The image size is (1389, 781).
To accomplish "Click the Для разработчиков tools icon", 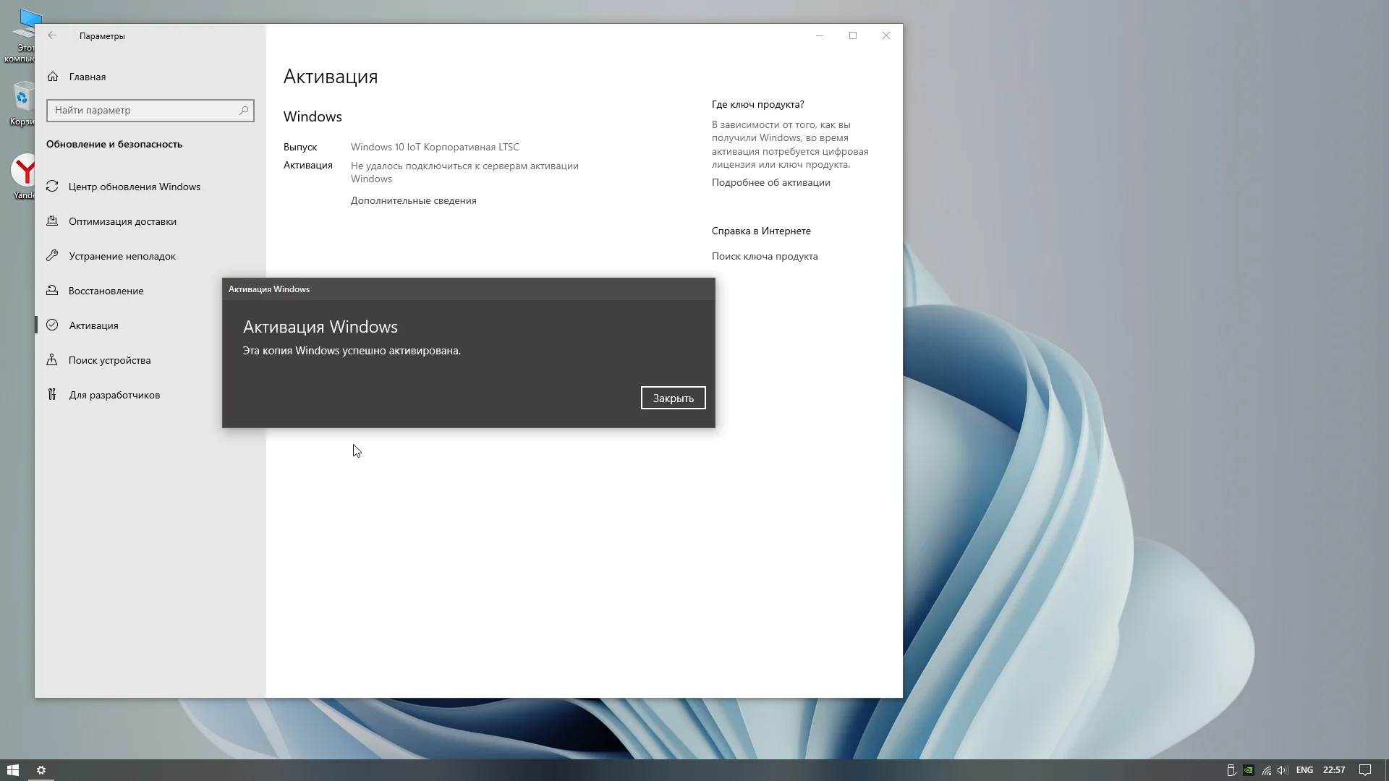I will [52, 395].
